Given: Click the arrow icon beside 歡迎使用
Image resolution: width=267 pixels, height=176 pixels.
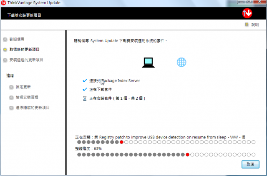Looking at the screenshot, I should [5, 39].
